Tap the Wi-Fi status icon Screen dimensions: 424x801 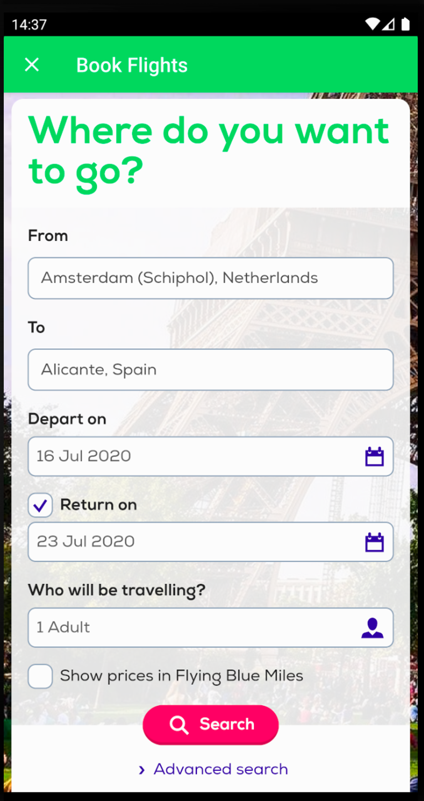click(x=372, y=24)
